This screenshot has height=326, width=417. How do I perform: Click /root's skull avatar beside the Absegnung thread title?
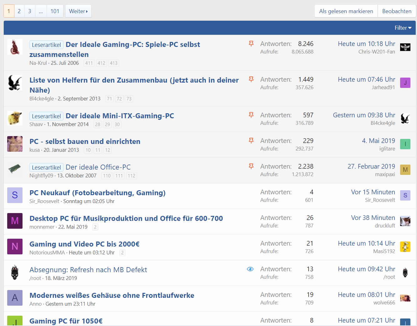15,272
